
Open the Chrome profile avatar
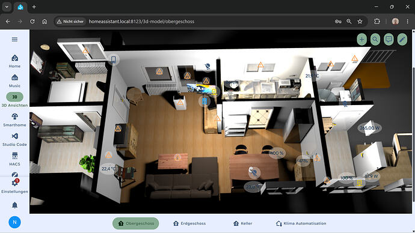tap(395, 22)
